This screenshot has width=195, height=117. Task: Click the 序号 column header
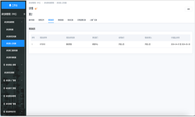click(33, 38)
